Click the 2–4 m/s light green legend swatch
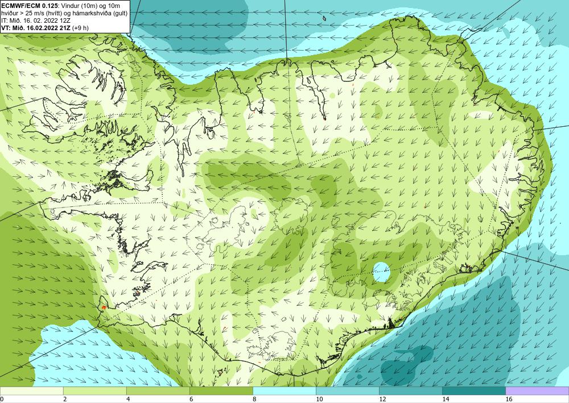Image resolution: width=569 pixels, height=403 pixels. pyautogui.click(x=94, y=390)
